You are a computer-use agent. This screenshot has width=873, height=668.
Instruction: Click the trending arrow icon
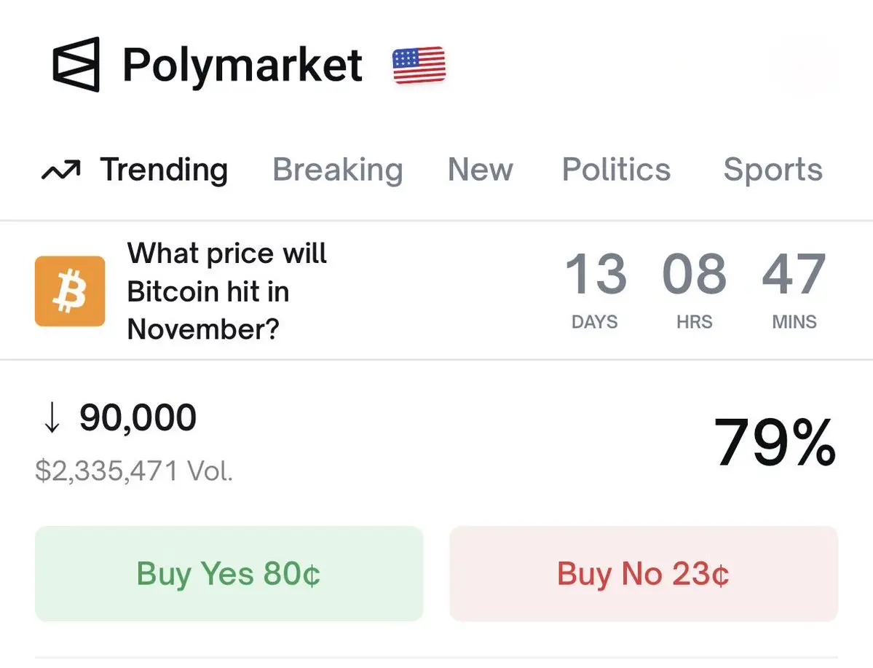click(60, 171)
